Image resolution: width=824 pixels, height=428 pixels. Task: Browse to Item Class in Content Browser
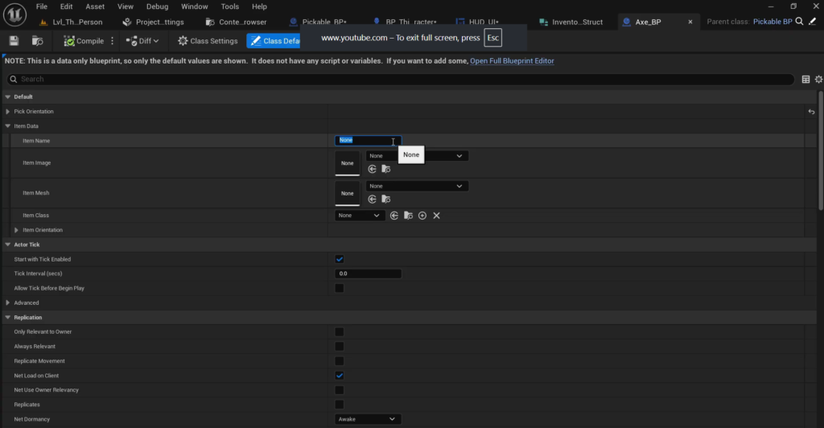point(408,216)
